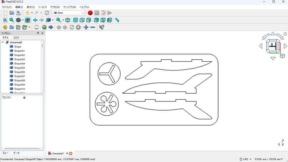Activate the measure distance ruler tool

tap(117, 20)
